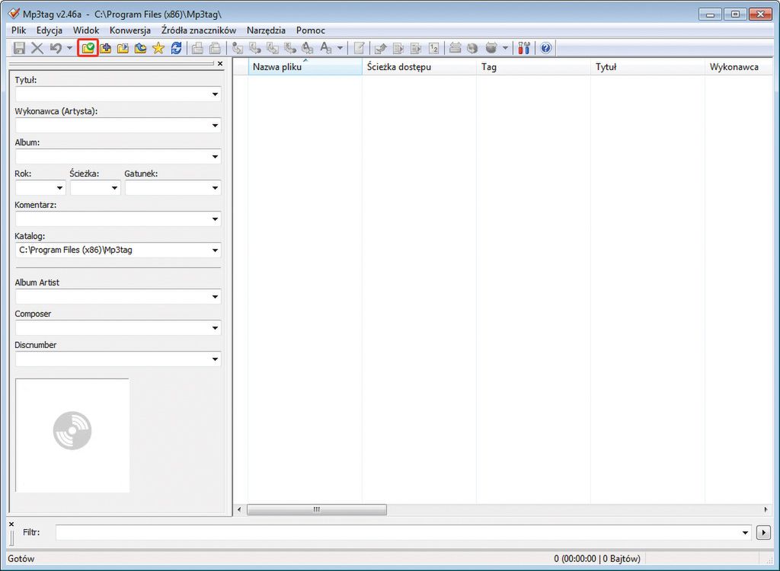This screenshot has height=571, width=780.
Task: Open the Plik menu
Action: [18, 30]
